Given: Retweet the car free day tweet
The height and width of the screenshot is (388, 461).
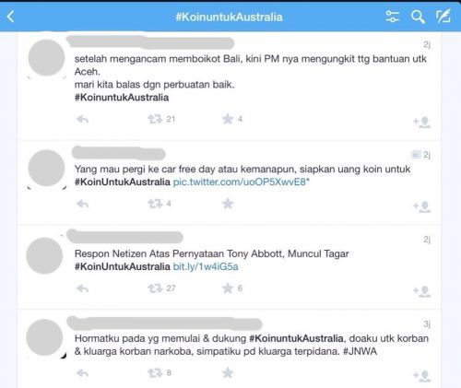Looking at the screenshot, I should click(155, 204).
